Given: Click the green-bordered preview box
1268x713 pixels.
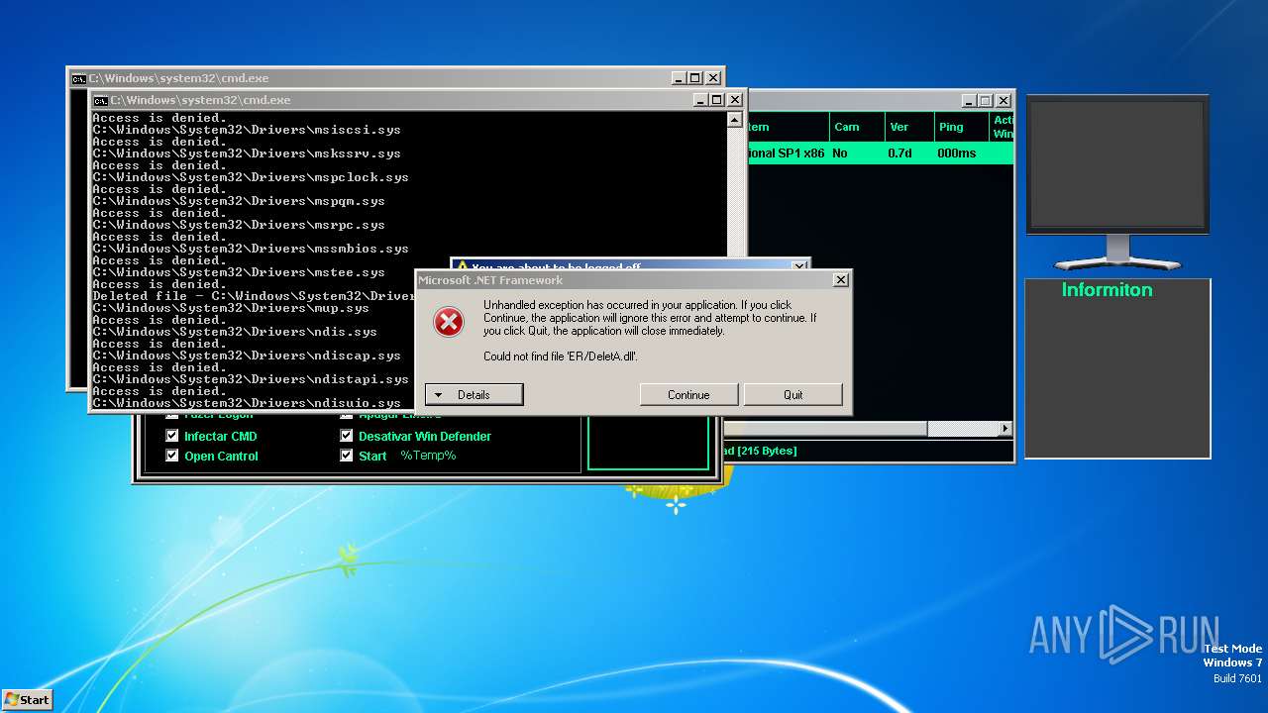Looking at the screenshot, I should (x=649, y=442).
